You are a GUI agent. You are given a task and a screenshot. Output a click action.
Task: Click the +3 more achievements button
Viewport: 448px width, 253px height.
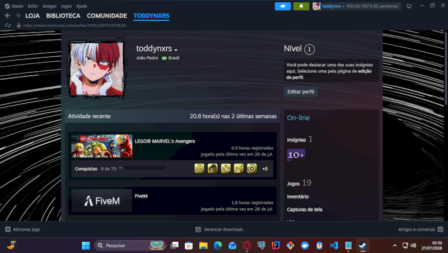point(265,168)
